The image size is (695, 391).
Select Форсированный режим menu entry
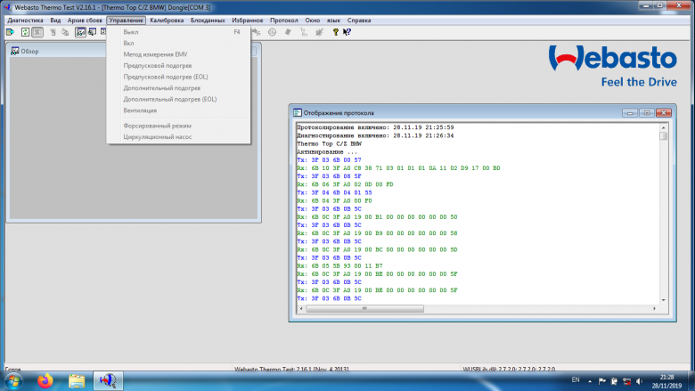[178, 126]
